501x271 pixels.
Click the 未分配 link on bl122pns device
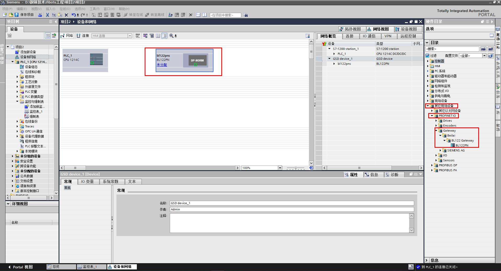pos(162,65)
